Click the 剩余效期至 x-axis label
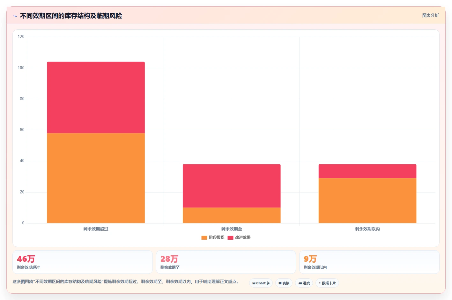452x300 pixels. click(232, 229)
